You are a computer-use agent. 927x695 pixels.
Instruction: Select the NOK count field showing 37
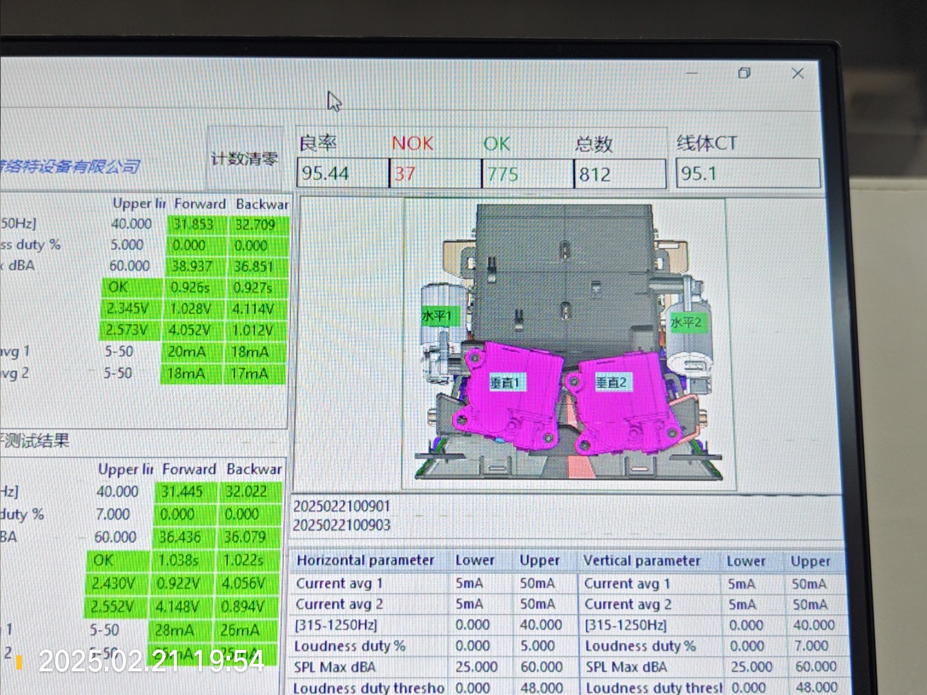point(435,173)
